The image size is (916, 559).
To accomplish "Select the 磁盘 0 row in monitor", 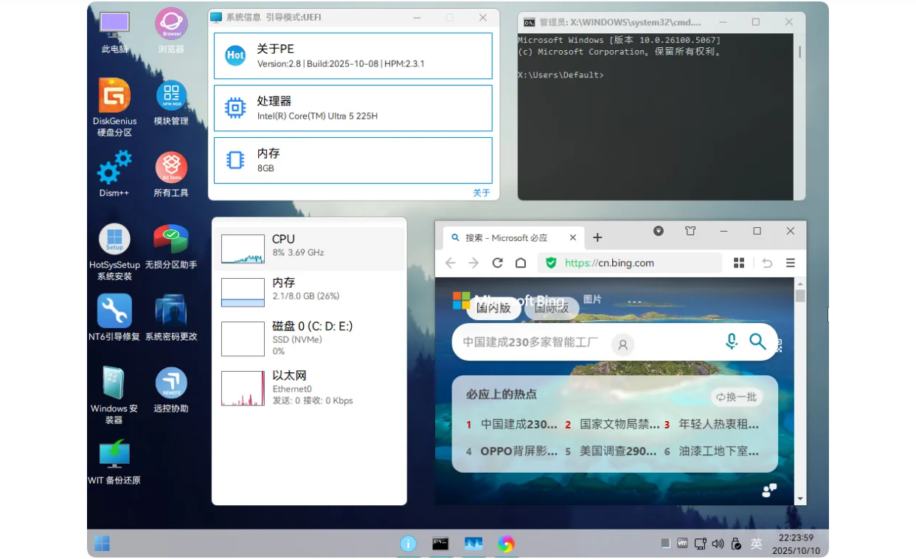I will [x=310, y=338].
